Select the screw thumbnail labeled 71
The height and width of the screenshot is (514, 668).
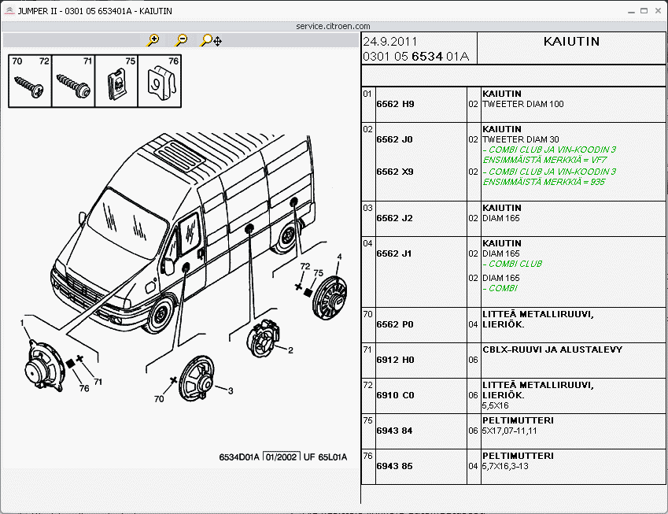(x=73, y=81)
